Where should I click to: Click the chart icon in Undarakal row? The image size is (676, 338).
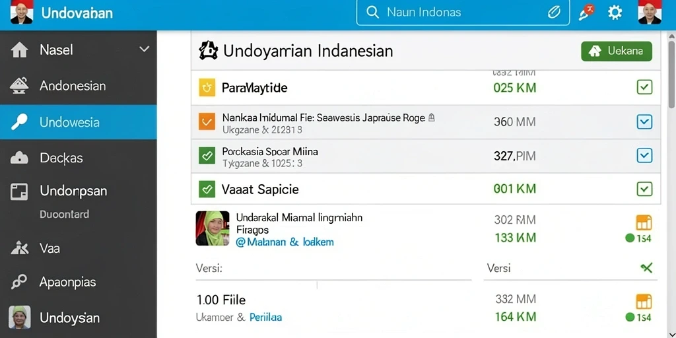644,222
